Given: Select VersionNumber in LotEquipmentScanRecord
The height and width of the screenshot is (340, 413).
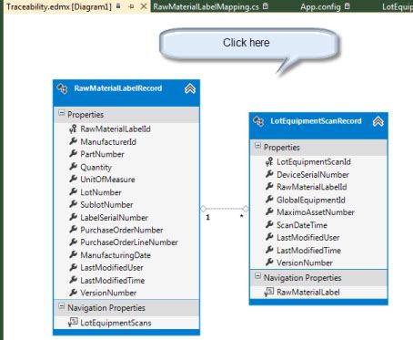Looking at the screenshot, I should [x=305, y=263].
